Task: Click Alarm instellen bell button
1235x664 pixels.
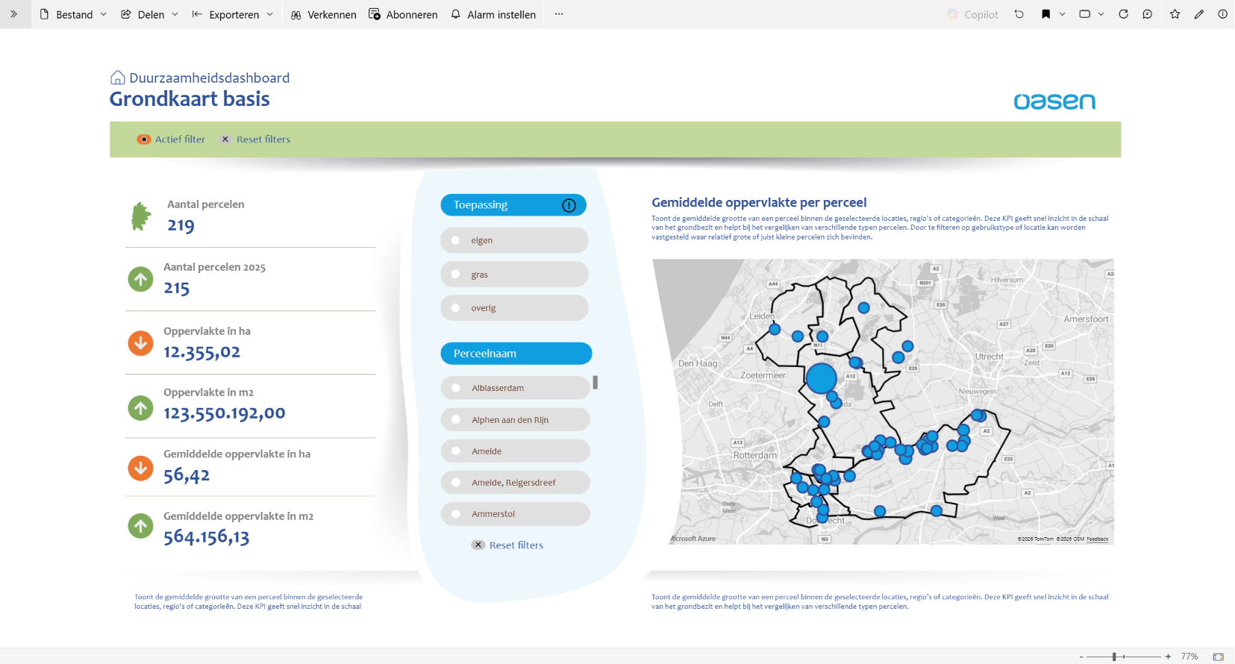Action: tap(493, 14)
